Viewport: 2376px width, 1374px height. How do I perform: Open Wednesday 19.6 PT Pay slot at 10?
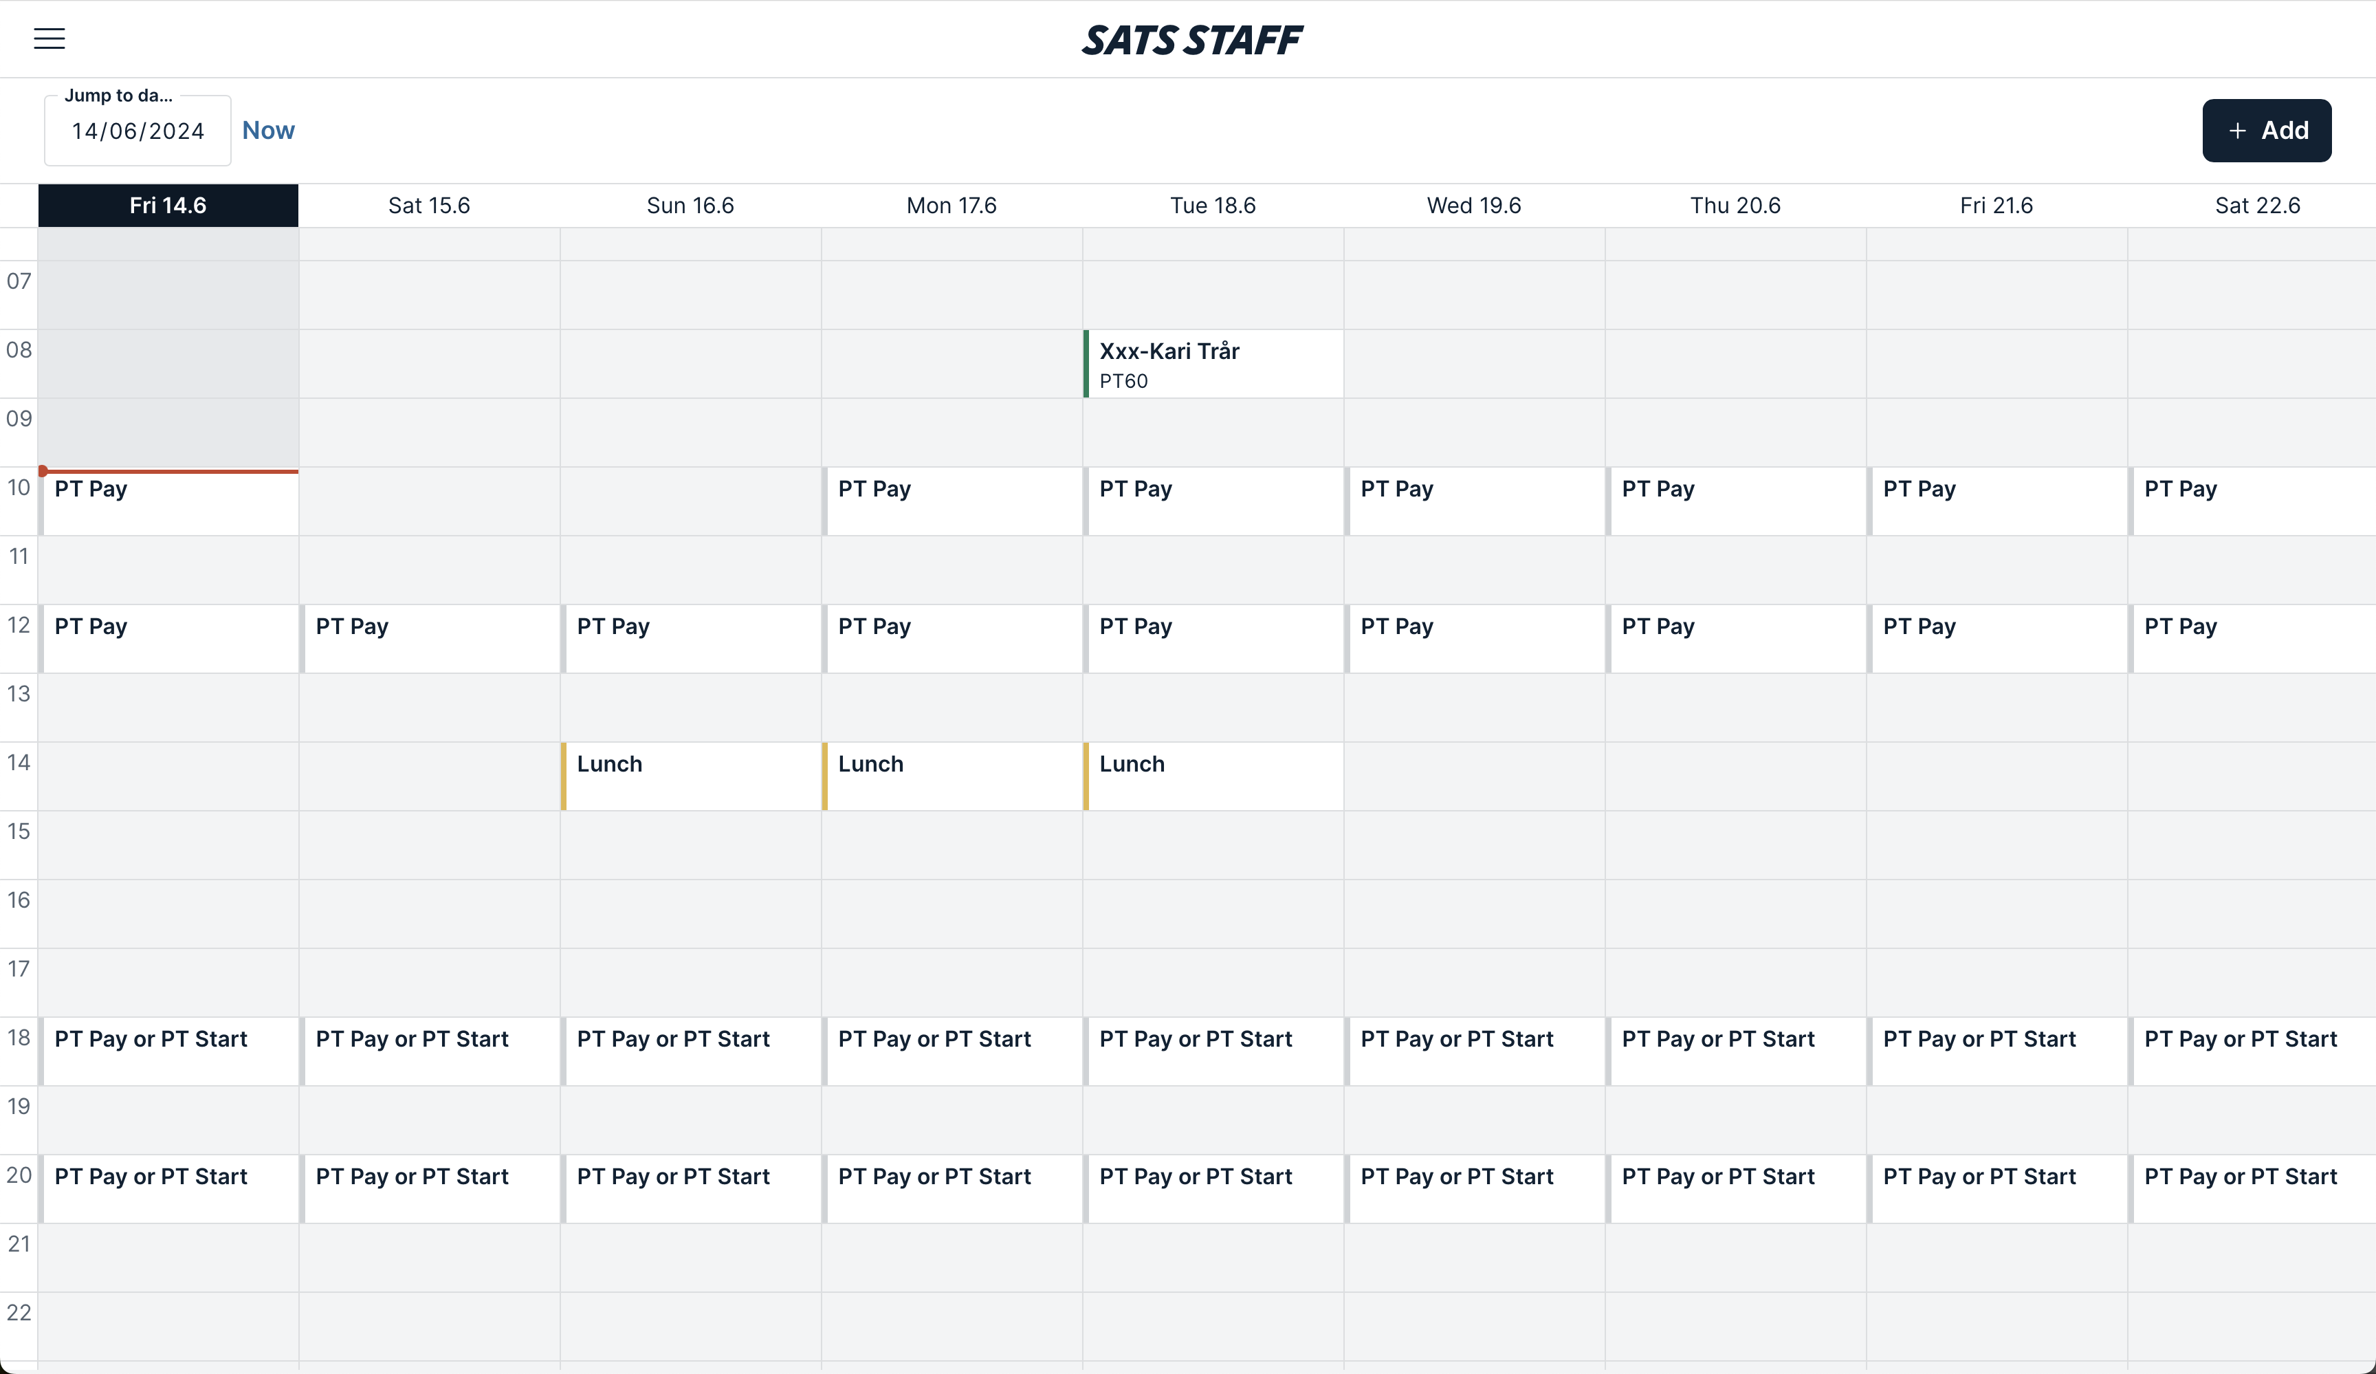(1475, 502)
